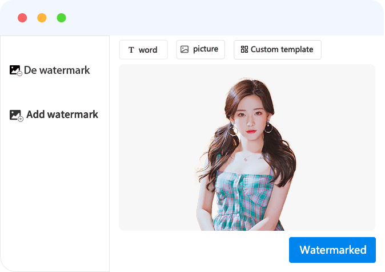Click the plus badge on Add watermark icon
The image size is (385, 272).
pyautogui.click(x=21, y=119)
